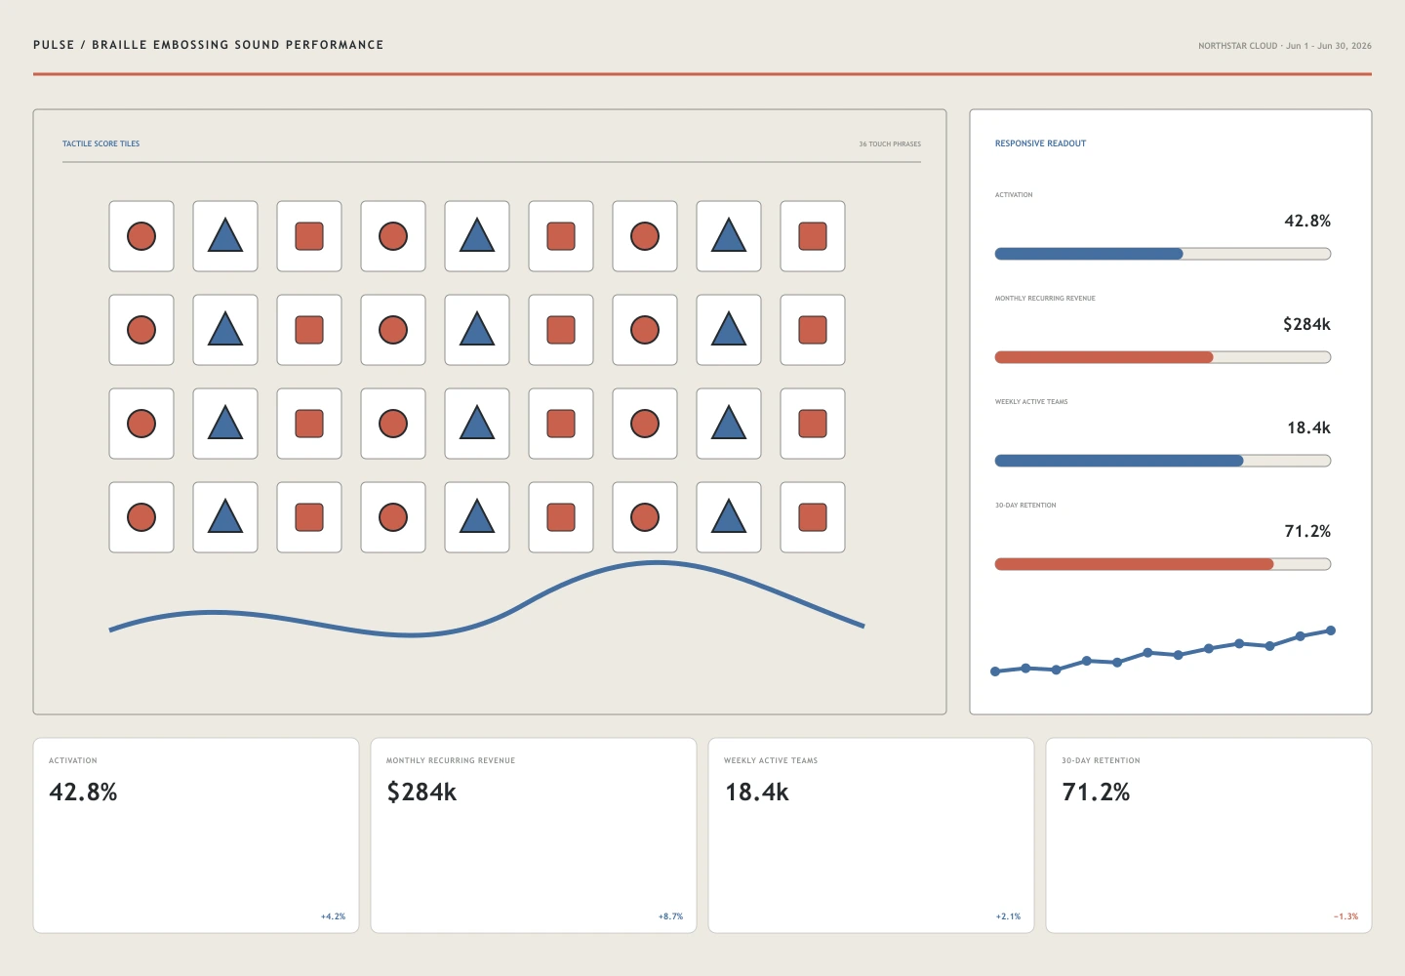Click the last triangle tile in the second row

point(729,330)
